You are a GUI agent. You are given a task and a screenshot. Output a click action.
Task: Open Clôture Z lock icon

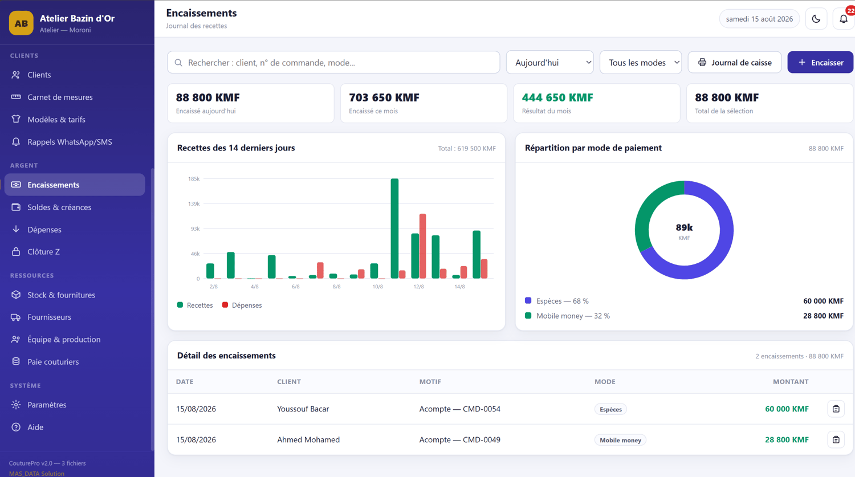click(16, 251)
